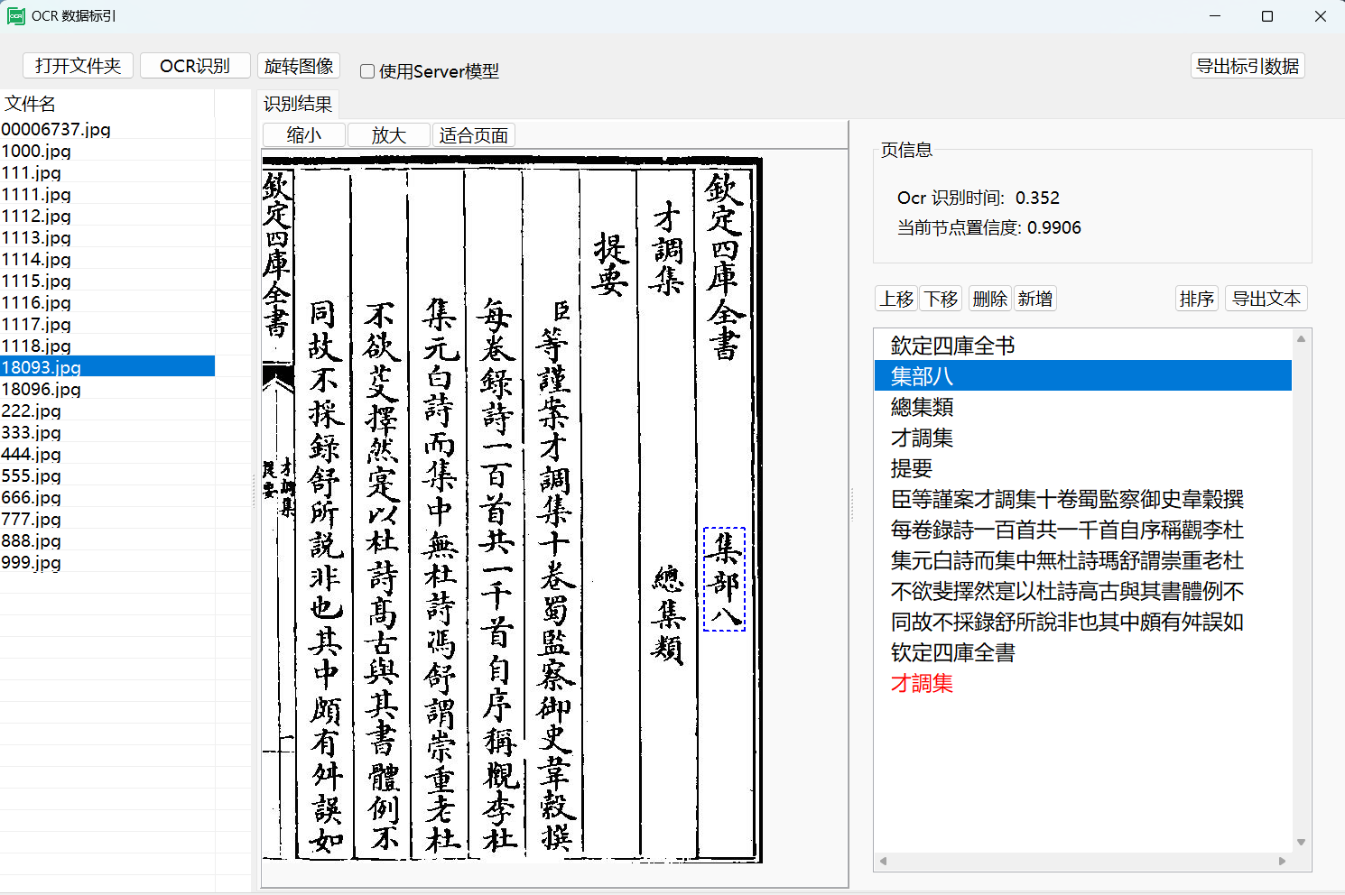1345x895 pixels.
Task: Move selected text line down with 下移
Action: (x=941, y=298)
